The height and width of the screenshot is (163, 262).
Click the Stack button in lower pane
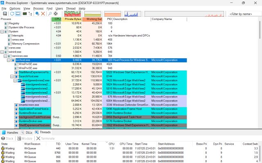[7, 139]
